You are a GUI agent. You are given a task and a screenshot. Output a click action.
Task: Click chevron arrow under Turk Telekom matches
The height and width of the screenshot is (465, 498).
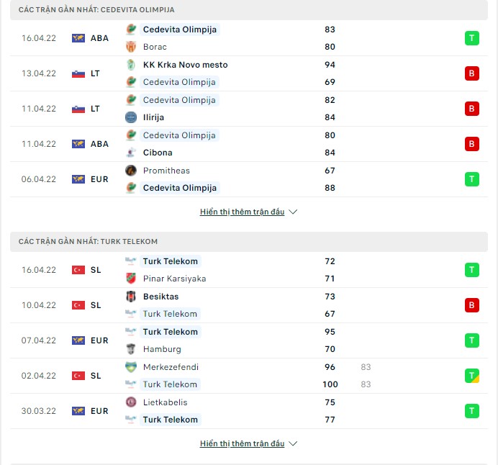[x=293, y=443]
